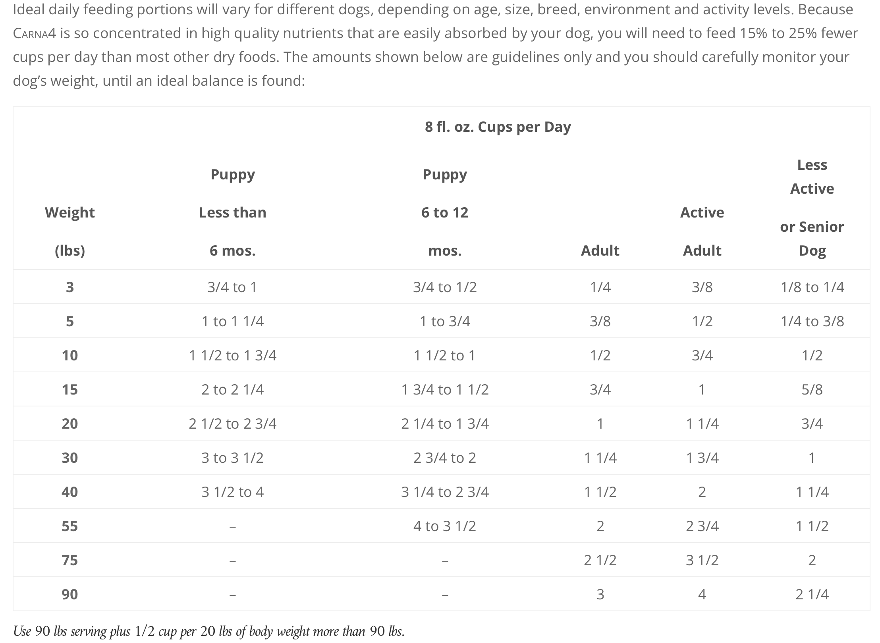Select the "Less Active or Senior Dog" header

812,207
